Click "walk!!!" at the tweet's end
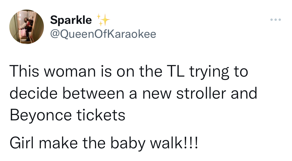 click(x=174, y=143)
